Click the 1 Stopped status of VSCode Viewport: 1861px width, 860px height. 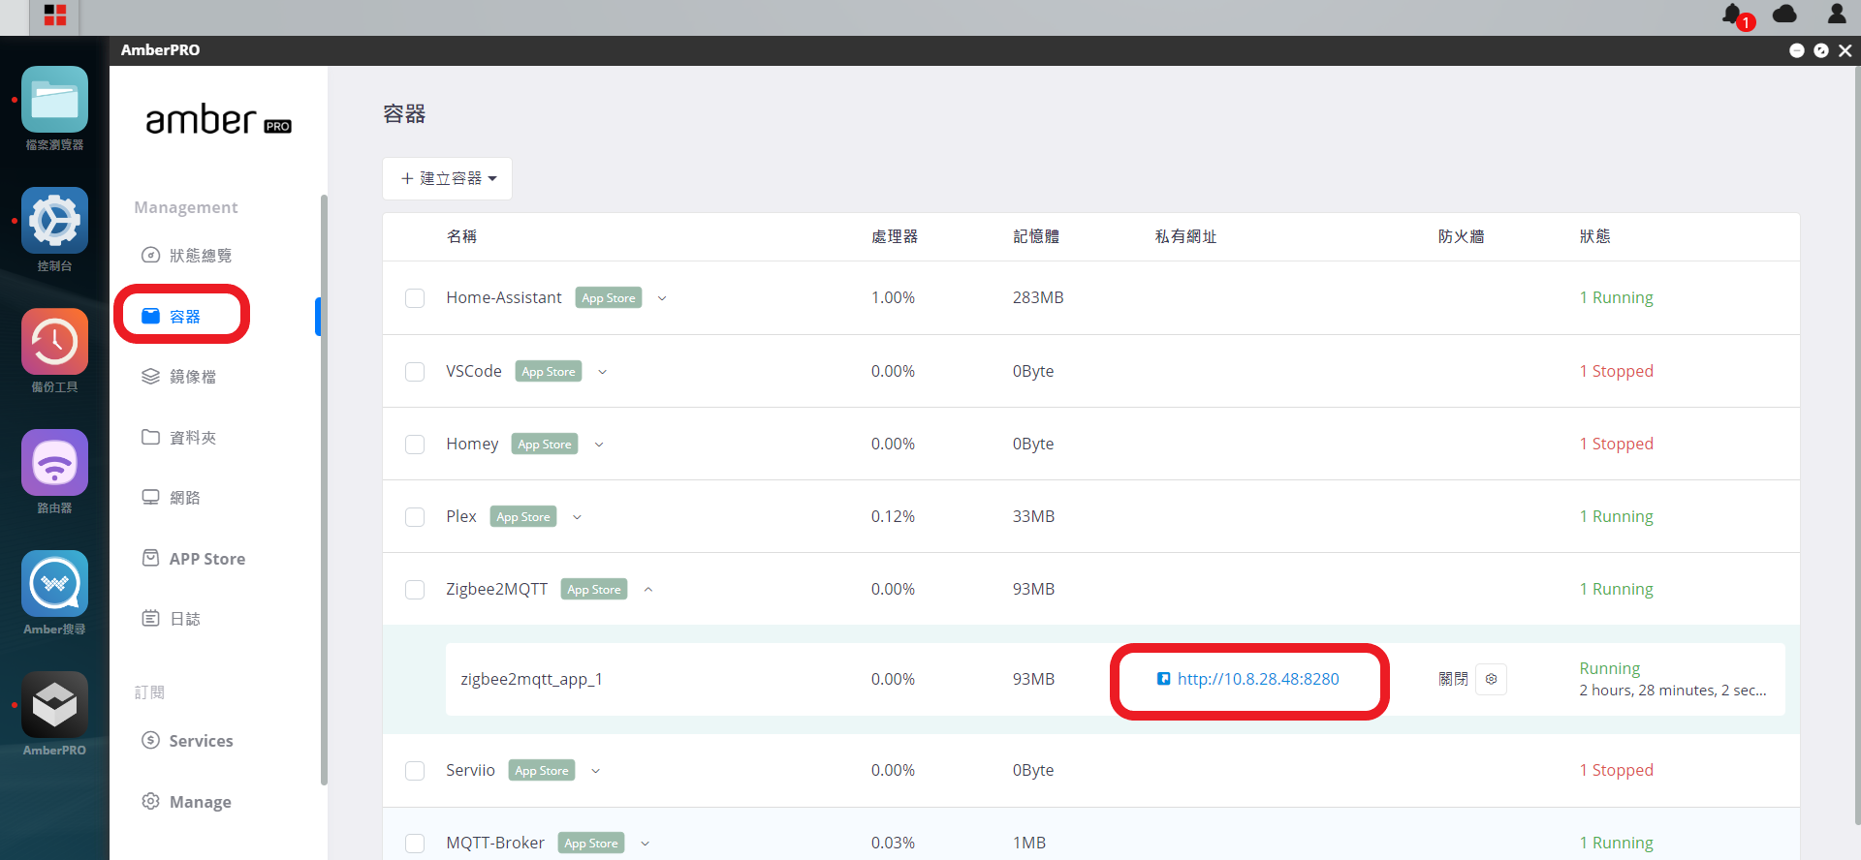1617,371
